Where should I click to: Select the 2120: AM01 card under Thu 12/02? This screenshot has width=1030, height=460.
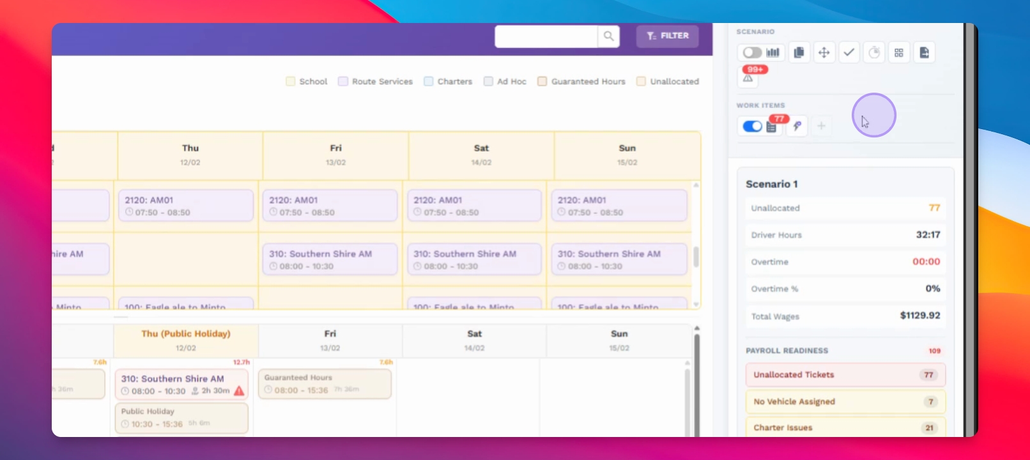[x=186, y=206]
